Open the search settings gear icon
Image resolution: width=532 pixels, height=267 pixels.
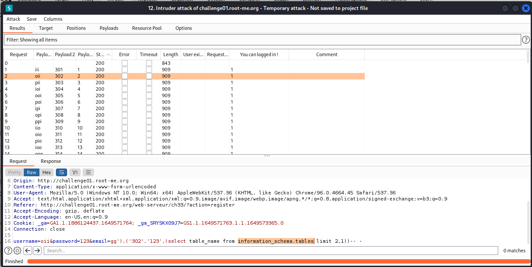[x=17, y=251]
